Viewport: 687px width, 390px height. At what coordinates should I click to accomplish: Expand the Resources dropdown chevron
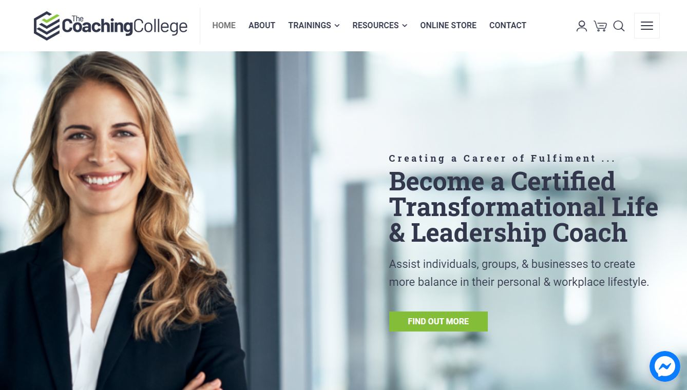tap(405, 26)
